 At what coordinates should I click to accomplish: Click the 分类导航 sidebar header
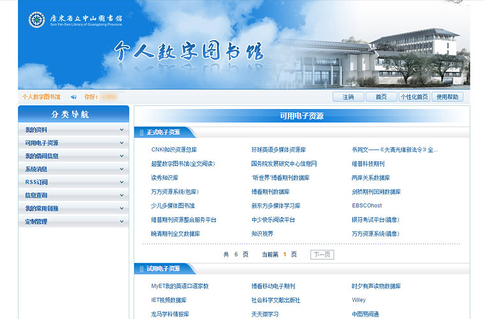[x=73, y=114]
